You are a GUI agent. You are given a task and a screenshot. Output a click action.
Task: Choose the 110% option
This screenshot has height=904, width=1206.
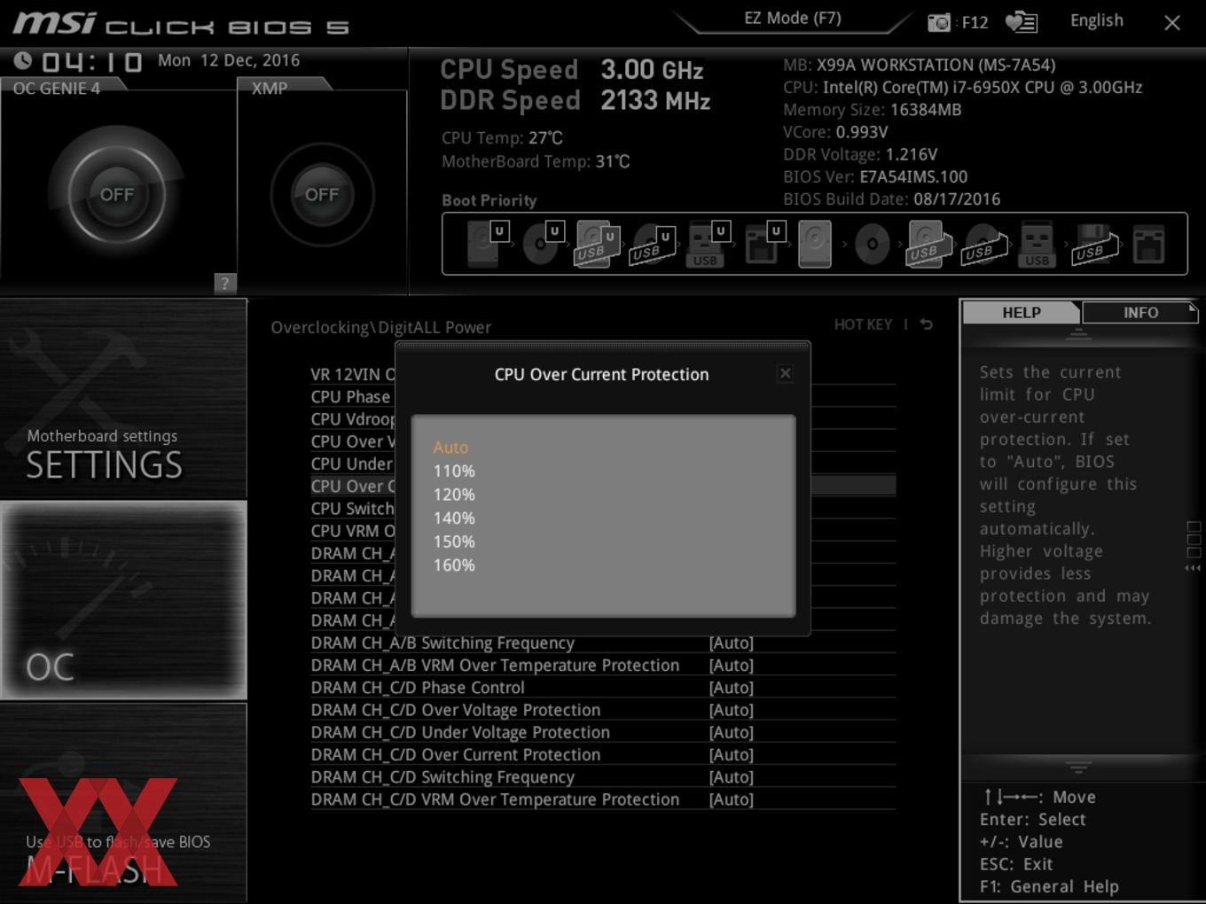pyautogui.click(x=454, y=471)
